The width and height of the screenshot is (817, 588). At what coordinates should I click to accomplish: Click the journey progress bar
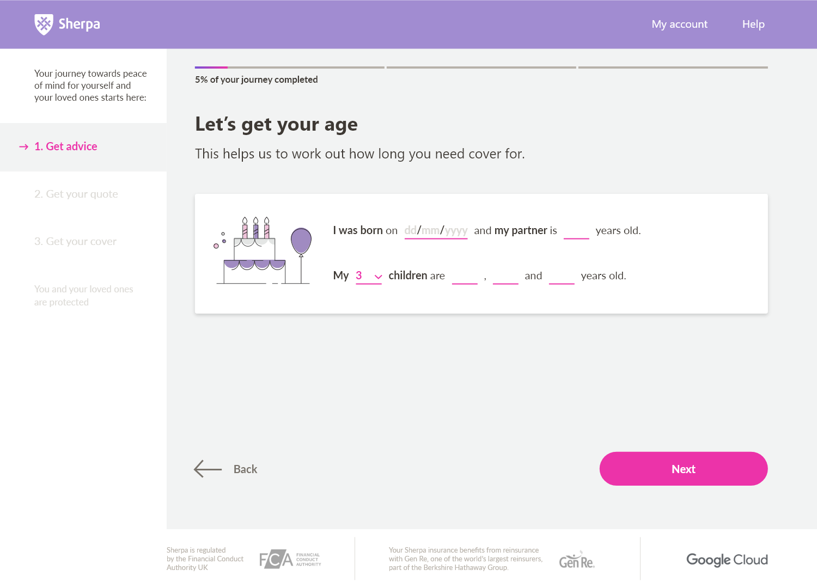click(481, 68)
